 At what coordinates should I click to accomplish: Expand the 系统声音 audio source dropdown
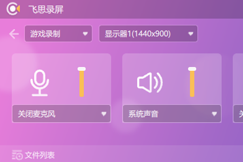[172, 114]
